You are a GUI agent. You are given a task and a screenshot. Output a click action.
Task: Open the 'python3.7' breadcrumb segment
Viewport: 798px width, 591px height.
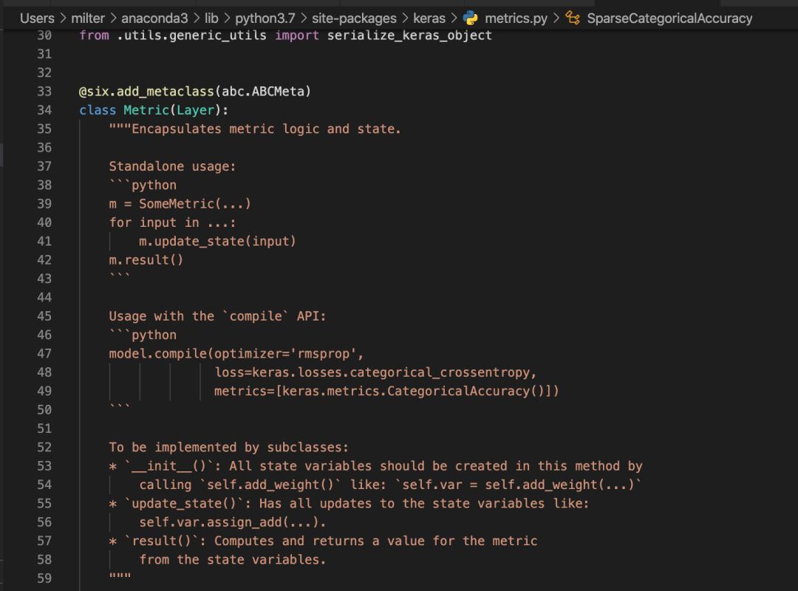tap(265, 18)
